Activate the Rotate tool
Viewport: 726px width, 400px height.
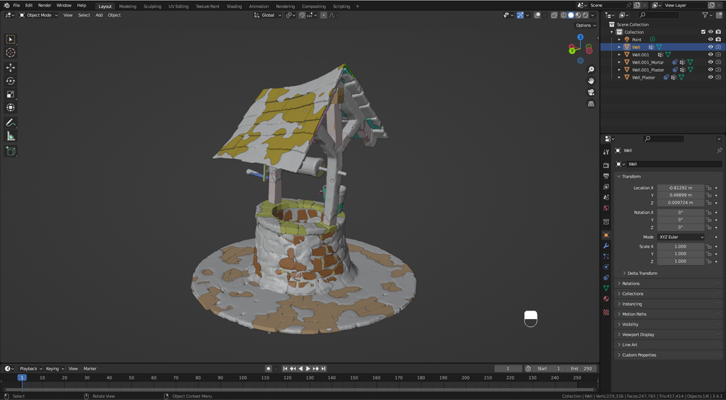coord(10,81)
